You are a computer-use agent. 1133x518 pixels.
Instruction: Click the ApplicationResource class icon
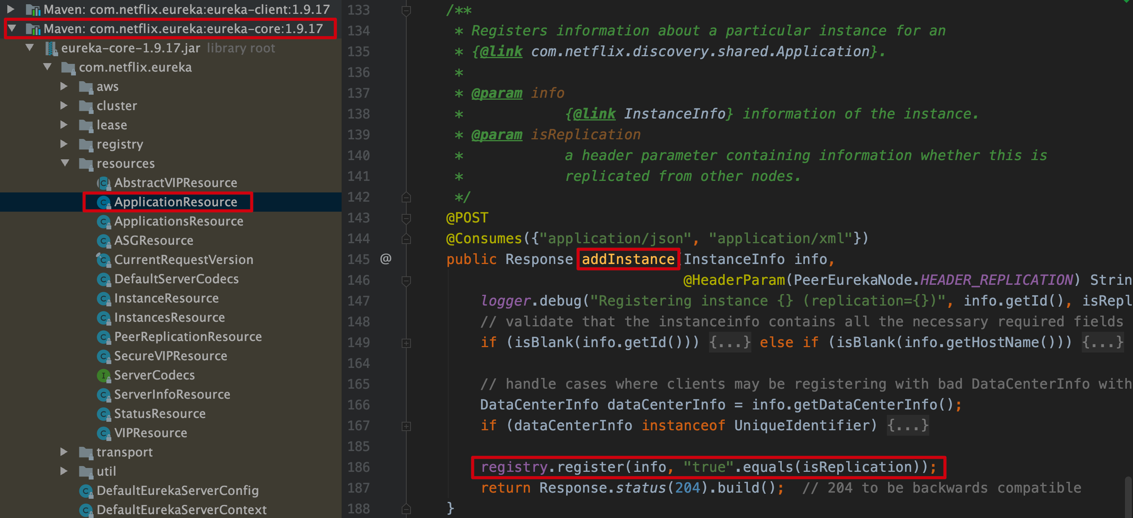tap(102, 202)
